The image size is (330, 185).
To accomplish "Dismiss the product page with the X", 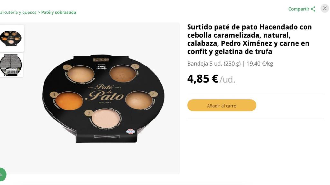I will (325, 9).
